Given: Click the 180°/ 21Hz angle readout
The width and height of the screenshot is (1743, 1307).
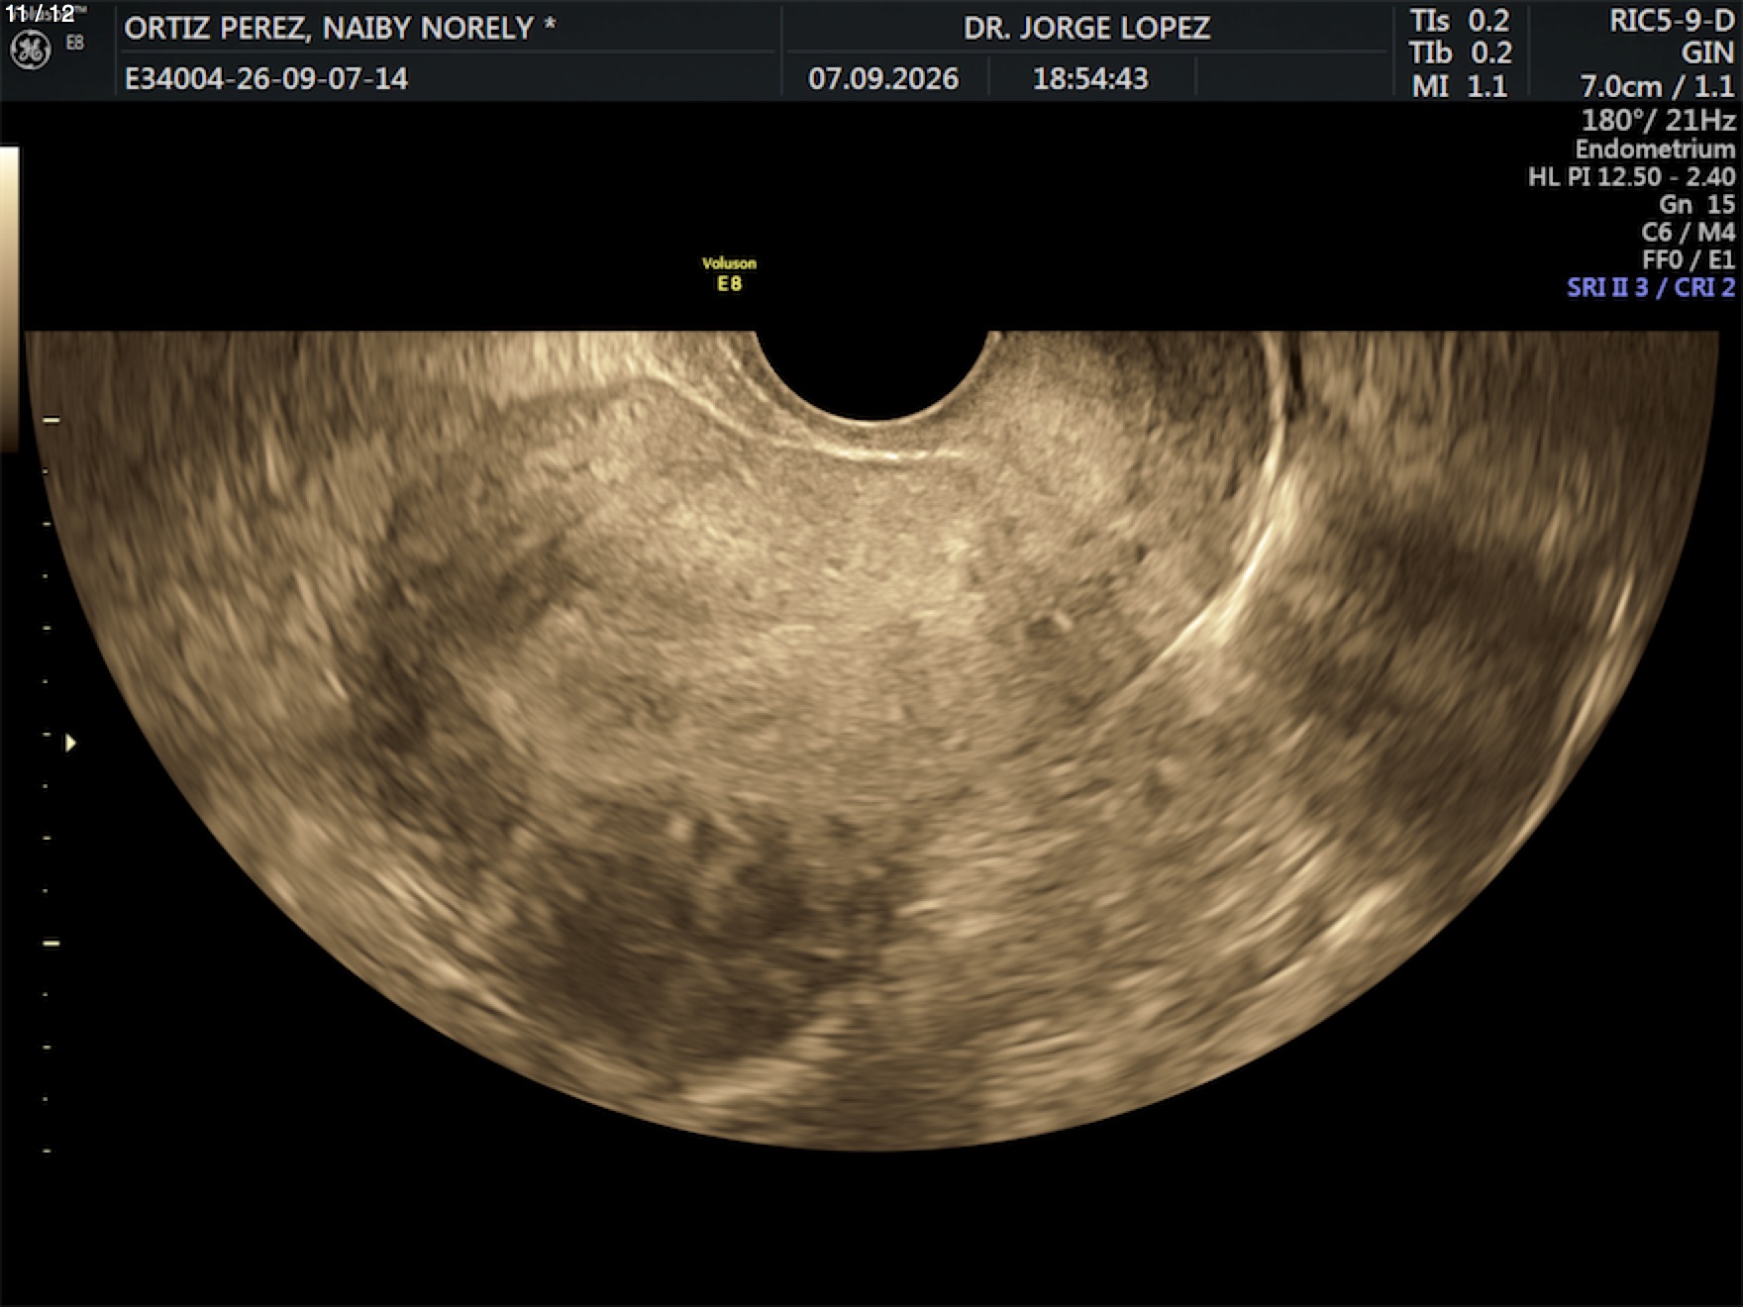Looking at the screenshot, I should pos(1658,120).
